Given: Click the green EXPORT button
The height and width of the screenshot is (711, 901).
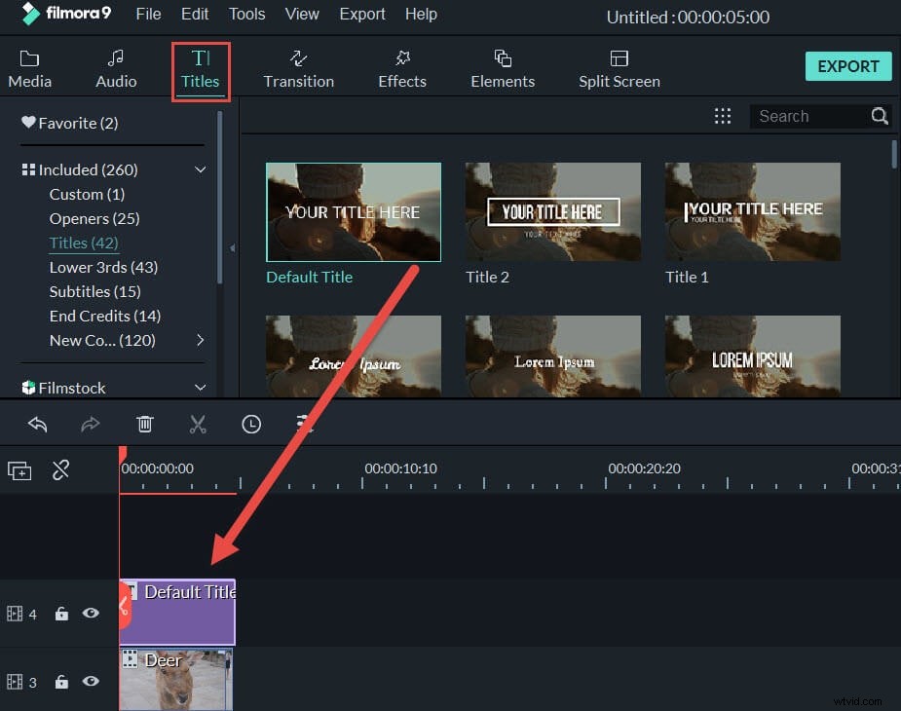Looking at the screenshot, I should point(846,66).
